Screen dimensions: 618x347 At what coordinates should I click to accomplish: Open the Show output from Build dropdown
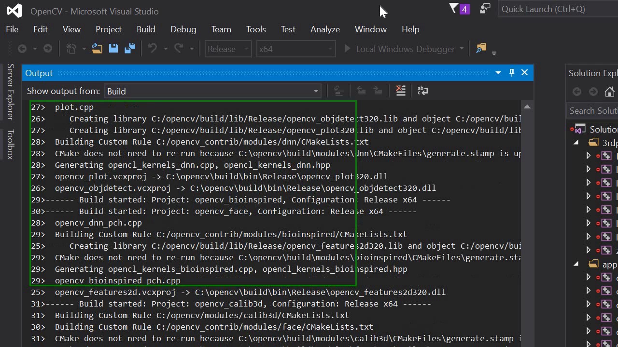tap(212, 91)
